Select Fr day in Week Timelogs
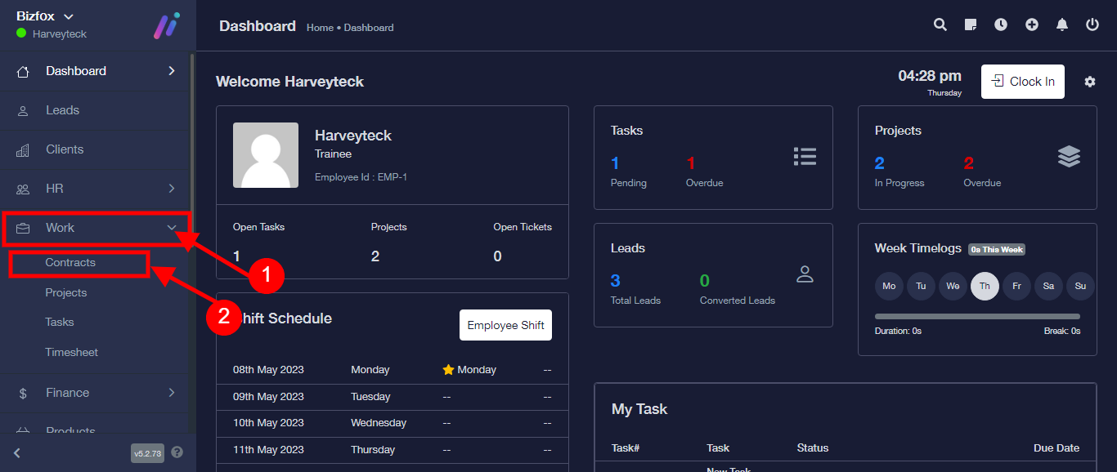 1016,286
